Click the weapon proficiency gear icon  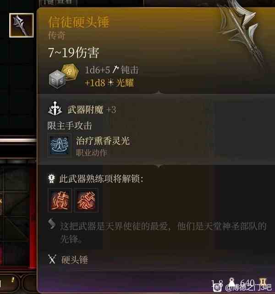coord(51,178)
